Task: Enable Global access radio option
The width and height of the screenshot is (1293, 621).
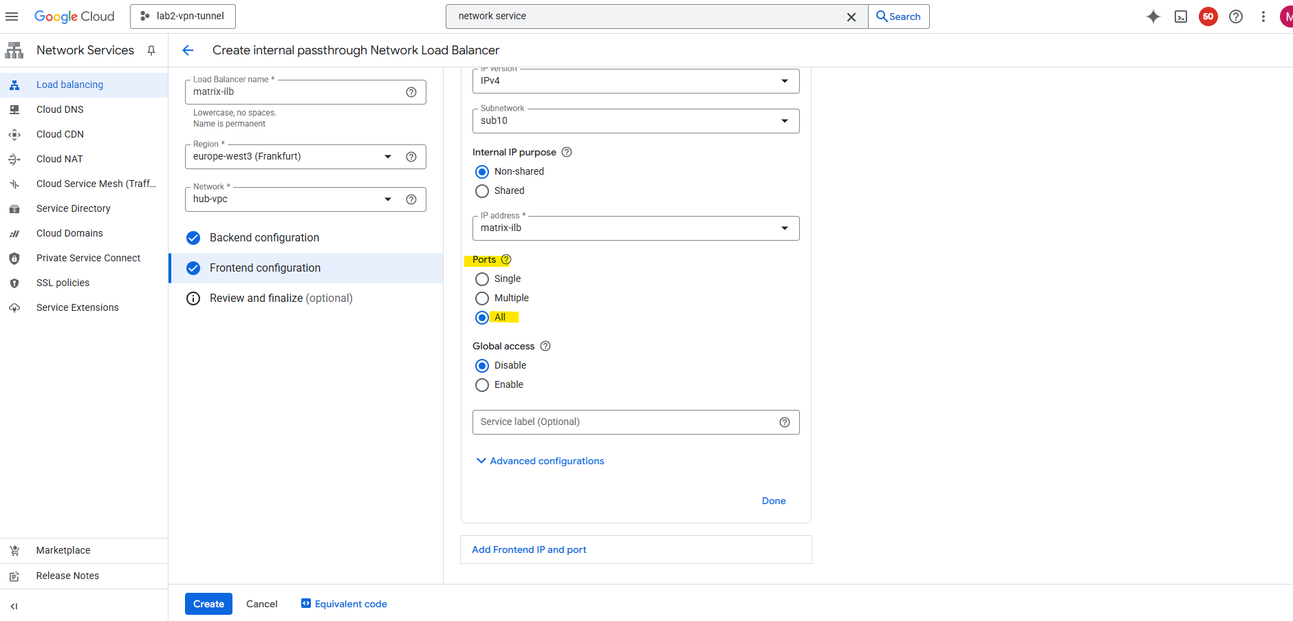Action: click(482, 385)
